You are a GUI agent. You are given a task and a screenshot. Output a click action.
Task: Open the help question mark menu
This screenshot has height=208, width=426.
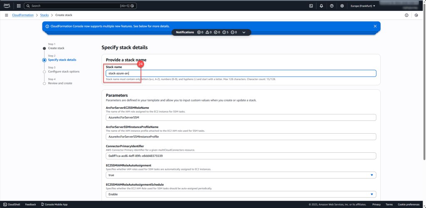(x=332, y=6)
